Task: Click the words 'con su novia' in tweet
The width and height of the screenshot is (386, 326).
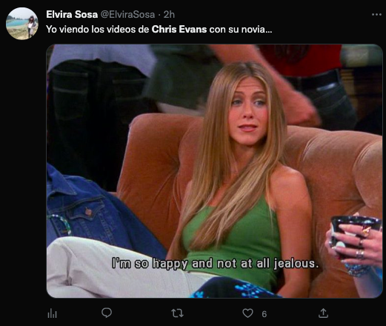Action: pyautogui.click(x=241, y=30)
